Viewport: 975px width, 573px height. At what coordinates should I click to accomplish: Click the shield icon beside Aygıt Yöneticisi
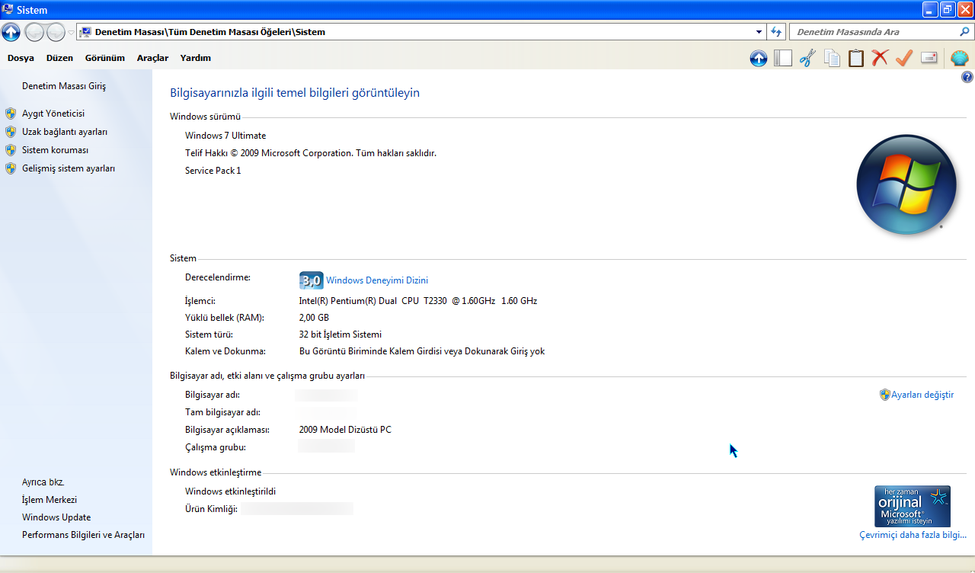point(11,114)
